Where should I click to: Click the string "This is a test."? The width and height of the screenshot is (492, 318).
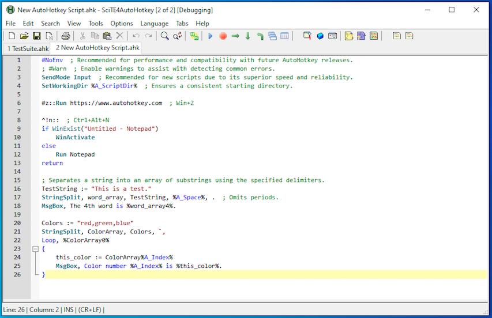121,188
